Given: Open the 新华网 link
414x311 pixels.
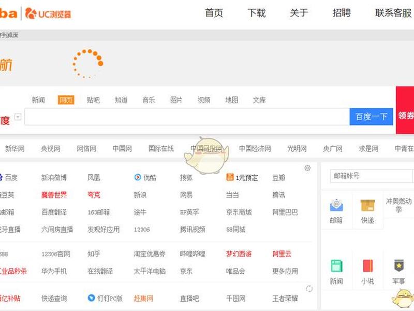Looking at the screenshot, I should [15, 149].
